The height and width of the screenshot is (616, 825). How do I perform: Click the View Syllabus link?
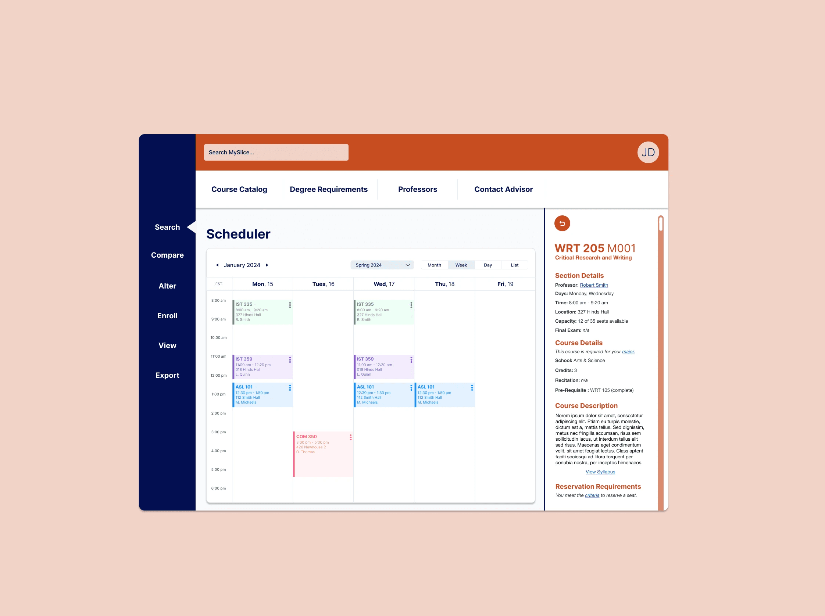click(x=600, y=472)
